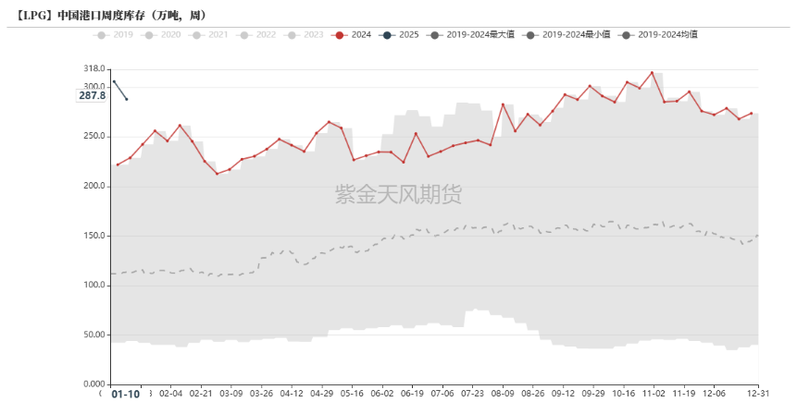Hide the red 2024 series legend
Viewport: 797px width, 402px height.
(x=351, y=34)
